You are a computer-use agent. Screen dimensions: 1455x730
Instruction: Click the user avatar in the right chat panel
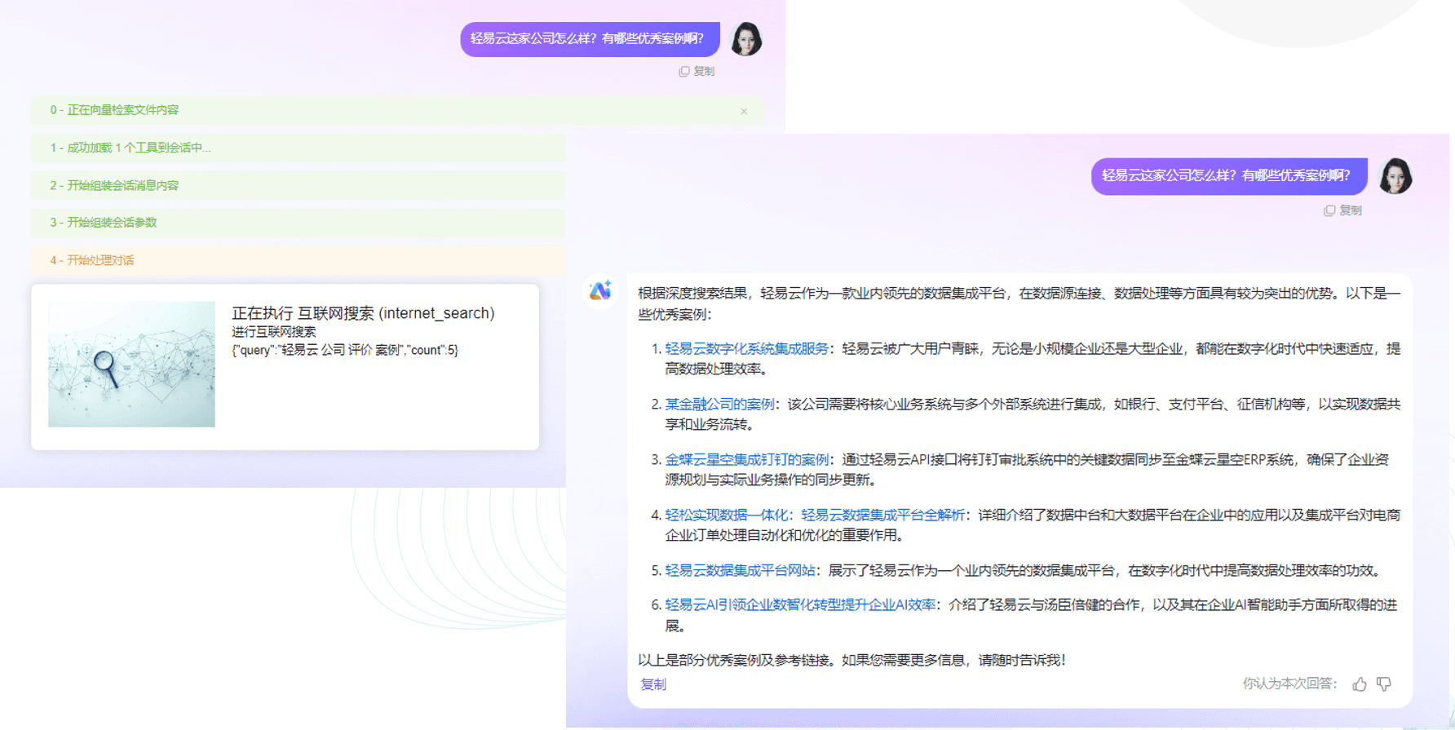click(x=1395, y=176)
